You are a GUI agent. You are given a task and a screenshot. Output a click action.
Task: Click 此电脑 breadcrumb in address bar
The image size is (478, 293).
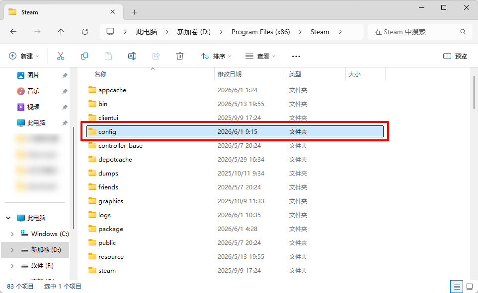(x=147, y=32)
